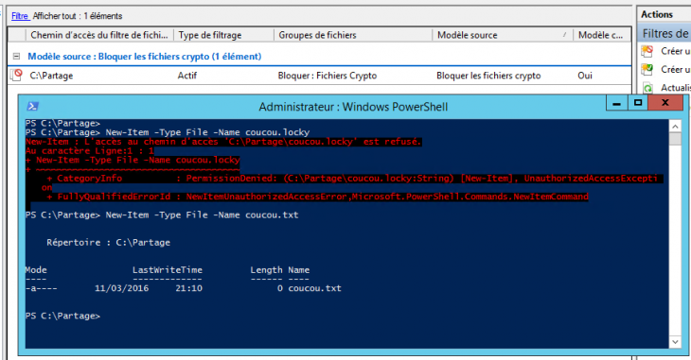The image size is (691, 360).
Task: Click the Actualiser action label
Action: (676, 88)
